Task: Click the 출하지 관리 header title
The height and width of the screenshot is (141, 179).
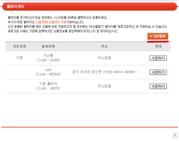Action: (15, 6)
